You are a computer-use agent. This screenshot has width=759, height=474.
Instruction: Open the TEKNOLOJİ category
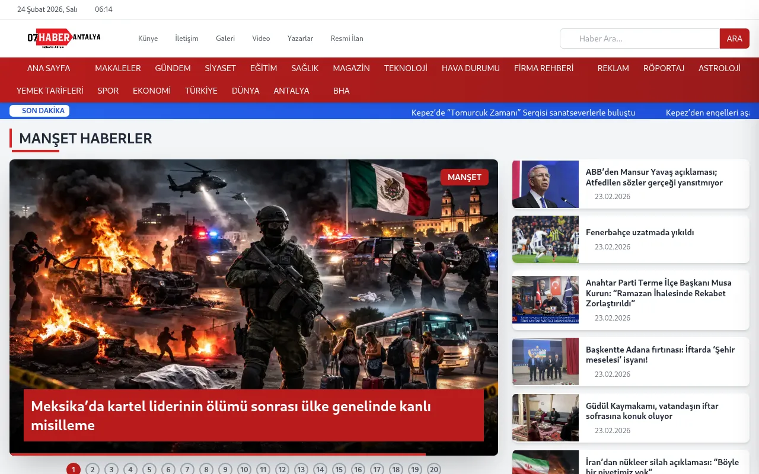pos(406,68)
